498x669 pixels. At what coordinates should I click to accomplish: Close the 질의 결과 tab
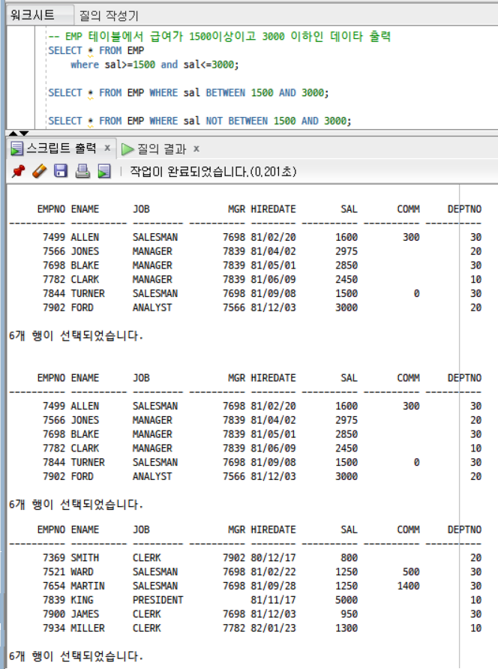(196, 148)
